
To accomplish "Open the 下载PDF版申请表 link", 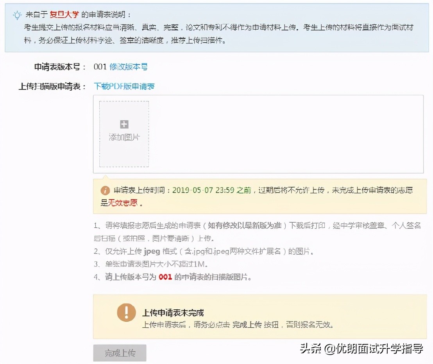I will coord(124,86).
